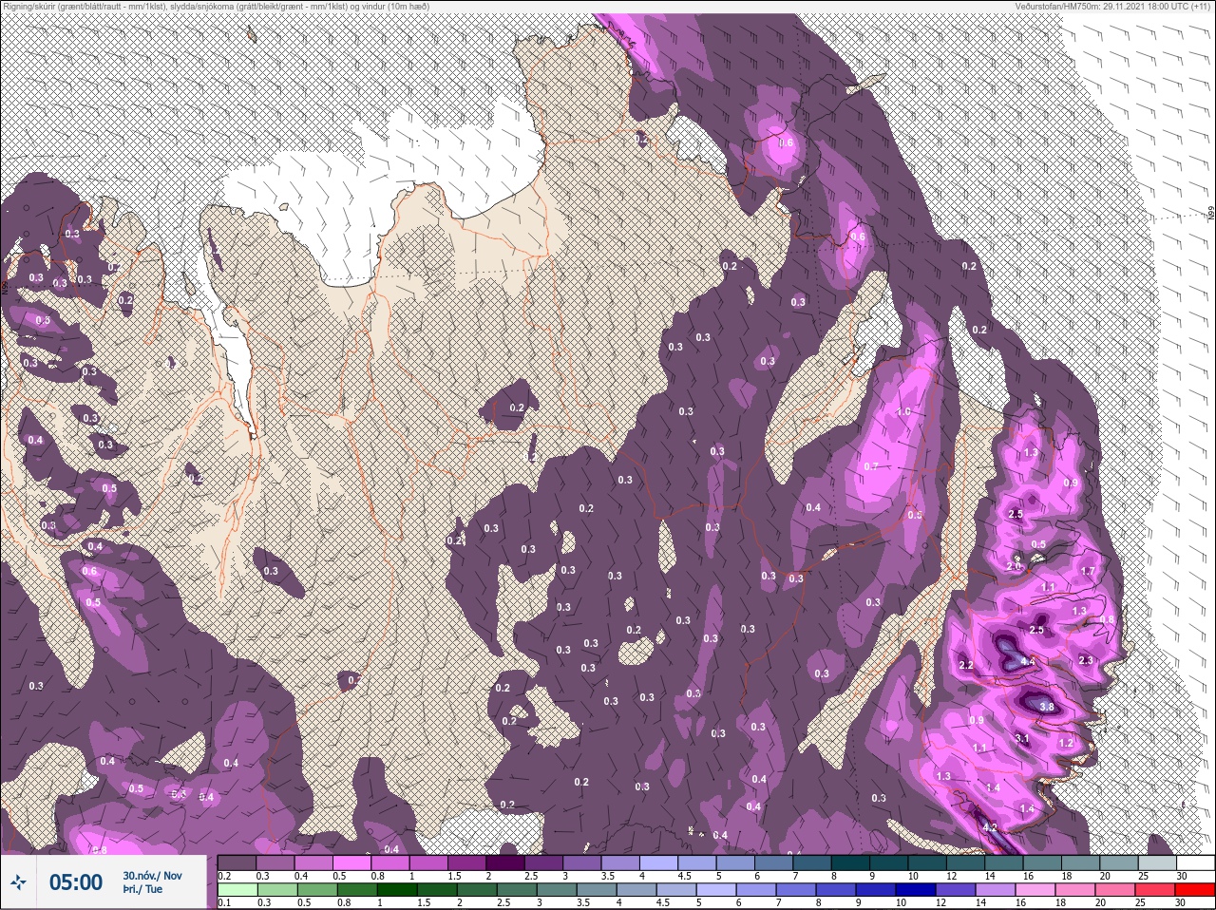
Task: Select the dark green 1 swatch in the lower legend row
Action: click(395, 890)
